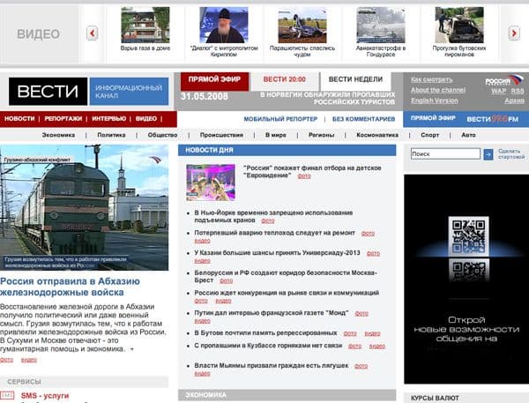Viewport: 529px width, 403px height.
Task: Click the previous video carousel arrow
Action: (x=92, y=34)
